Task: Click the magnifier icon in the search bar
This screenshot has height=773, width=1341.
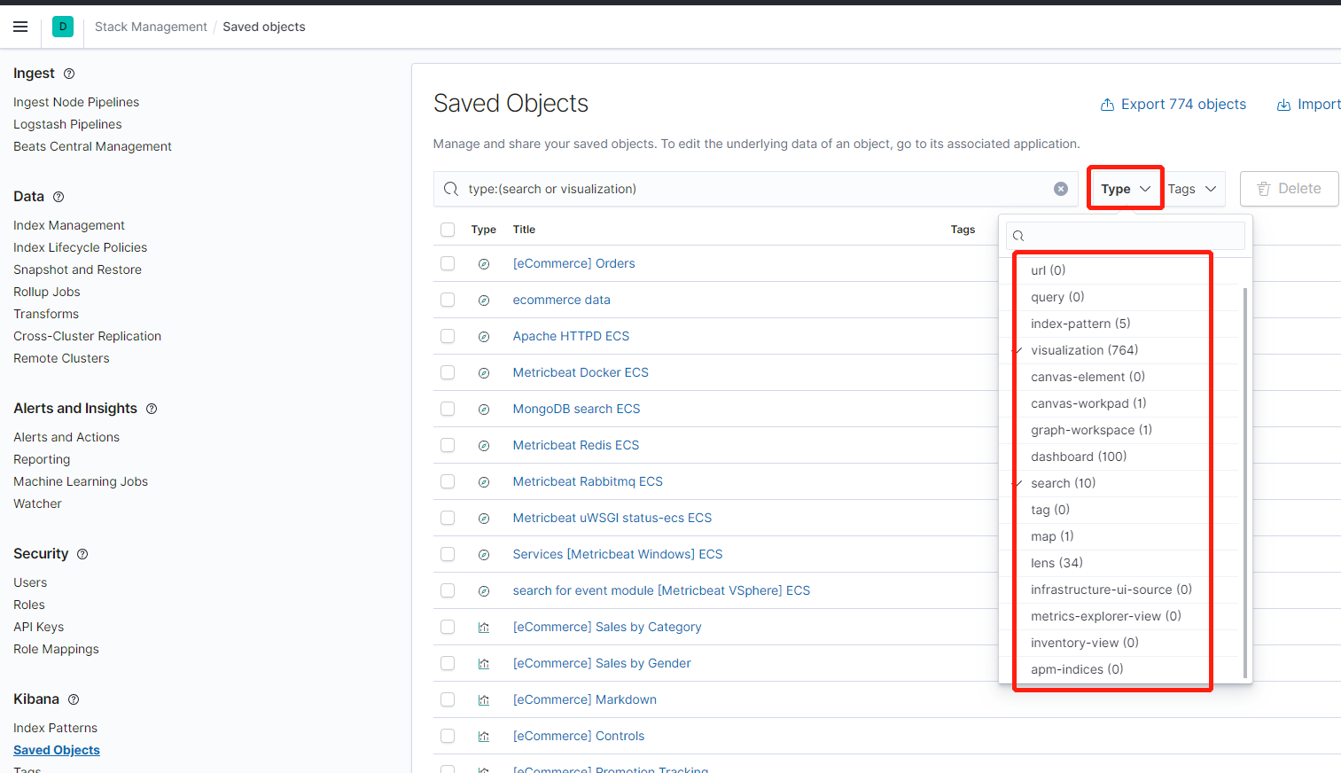Action: click(x=451, y=189)
